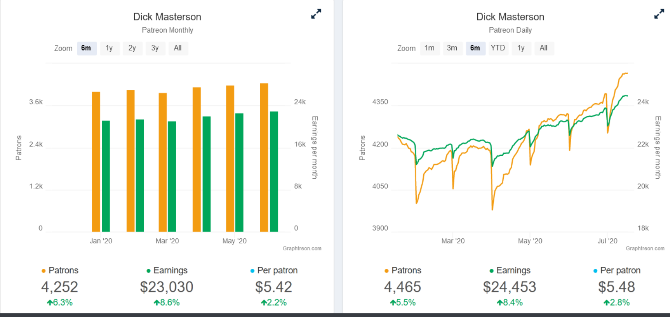Viewport: 670px width, 317px height.
Task: Open Graphtreon.com credit link under Monthly chart
Action: pyautogui.click(x=302, y=248)
